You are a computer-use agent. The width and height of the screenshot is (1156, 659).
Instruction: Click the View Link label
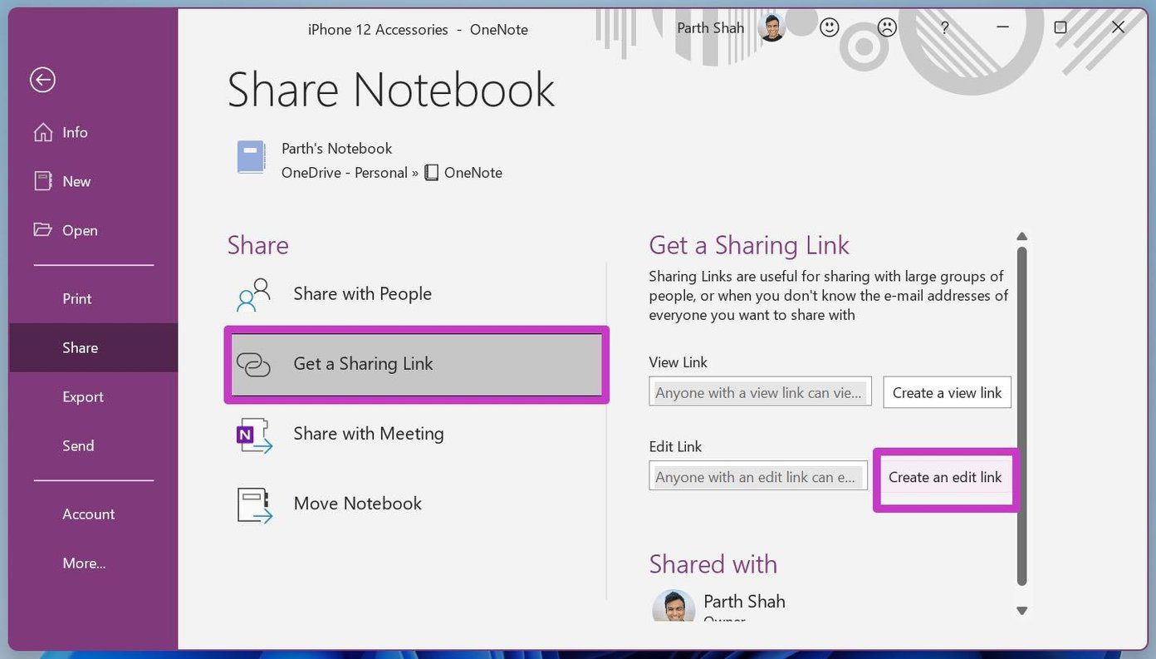[x=678, y=362]
